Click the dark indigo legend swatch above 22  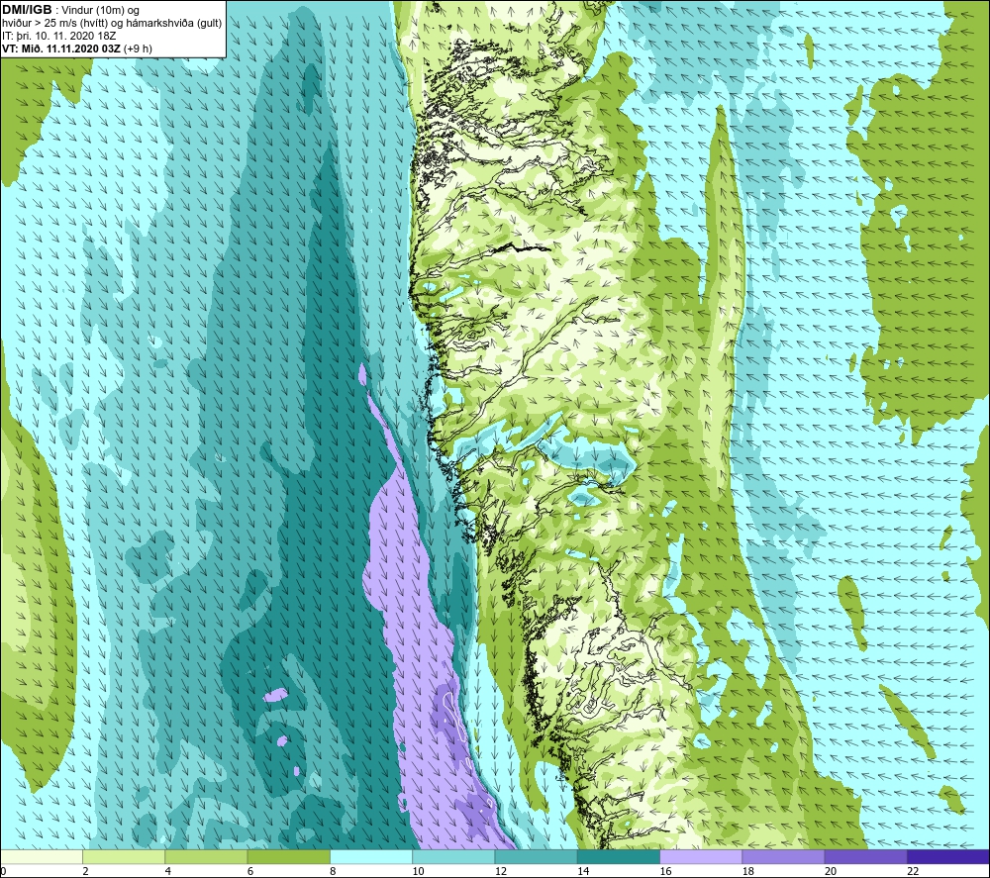pos(948,856)
